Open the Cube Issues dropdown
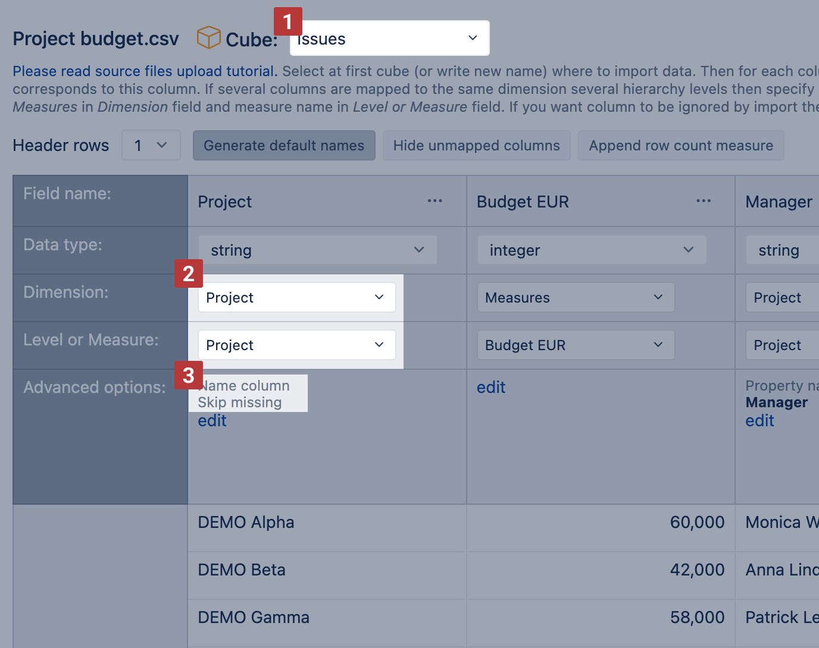This screenshot has width=819, height=648. (x=390, y=39)
